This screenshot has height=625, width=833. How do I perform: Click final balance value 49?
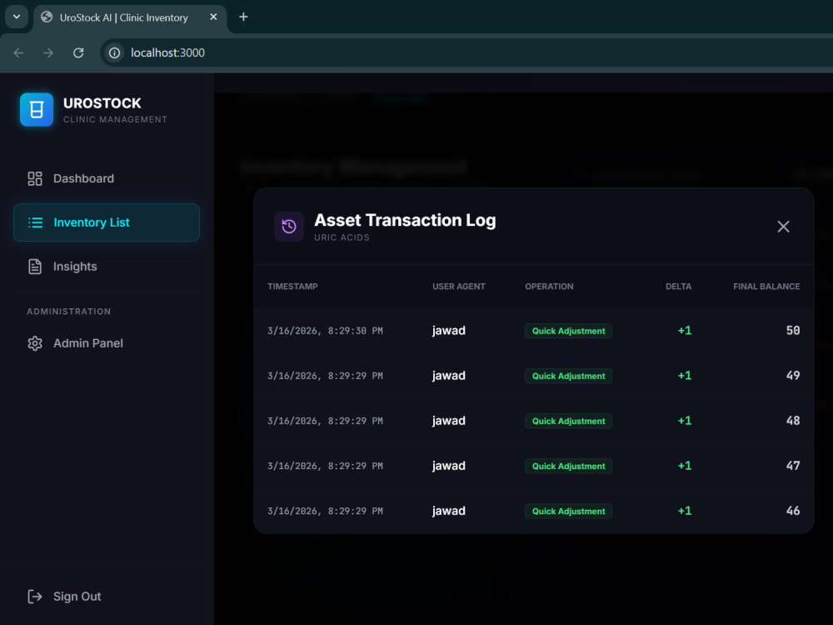pos(793,376)
